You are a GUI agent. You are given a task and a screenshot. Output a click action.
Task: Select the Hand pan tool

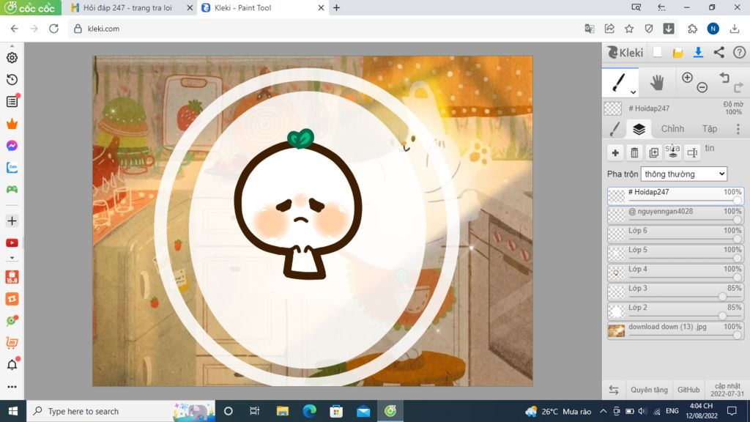coord(657,83)
